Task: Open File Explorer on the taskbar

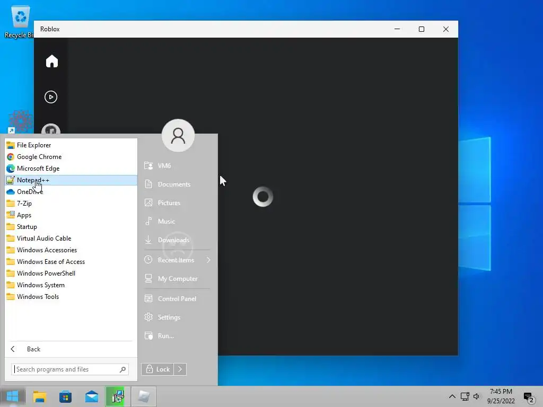Action: pyautogui.click(x=39, y=396)
